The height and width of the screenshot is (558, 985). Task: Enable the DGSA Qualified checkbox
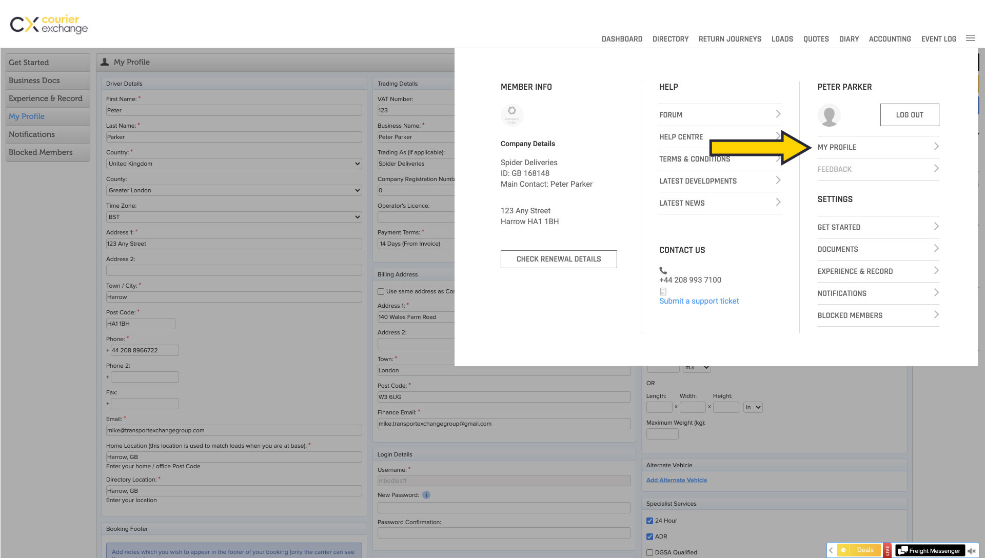click(x=649, y=552)
